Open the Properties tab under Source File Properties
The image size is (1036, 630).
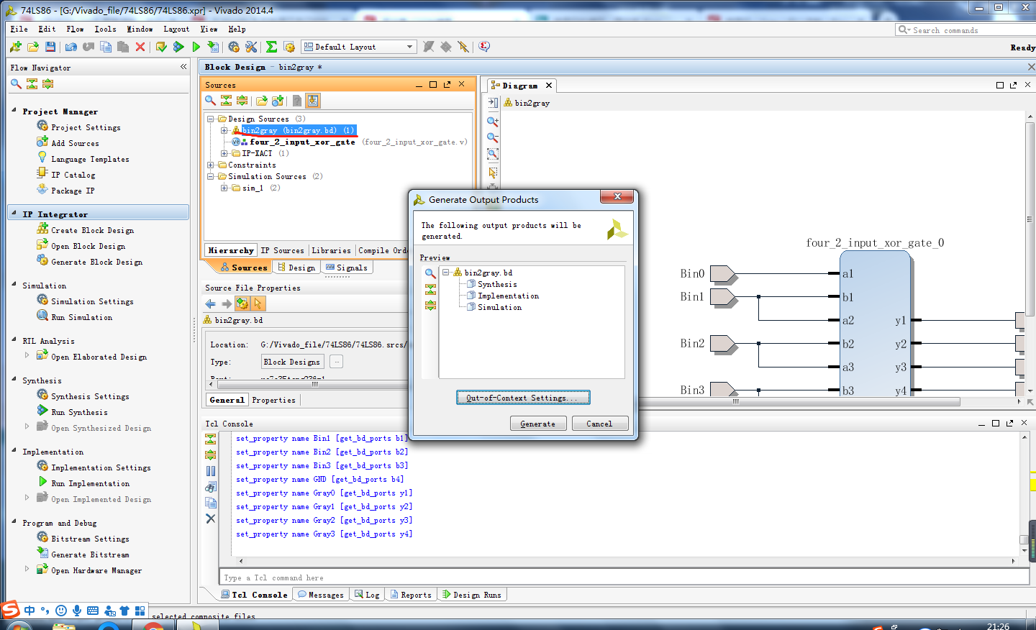(x=274, y=400)
